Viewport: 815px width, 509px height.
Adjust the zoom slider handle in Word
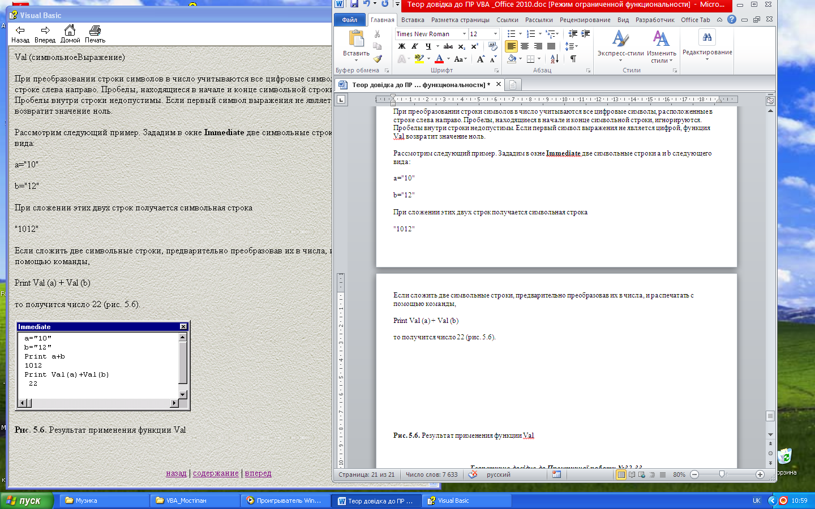coord(722,475)
